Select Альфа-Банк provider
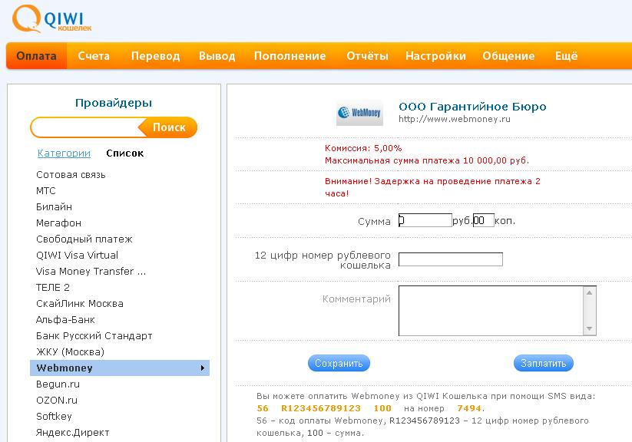632x442 pixels. [x=65, y=319]
